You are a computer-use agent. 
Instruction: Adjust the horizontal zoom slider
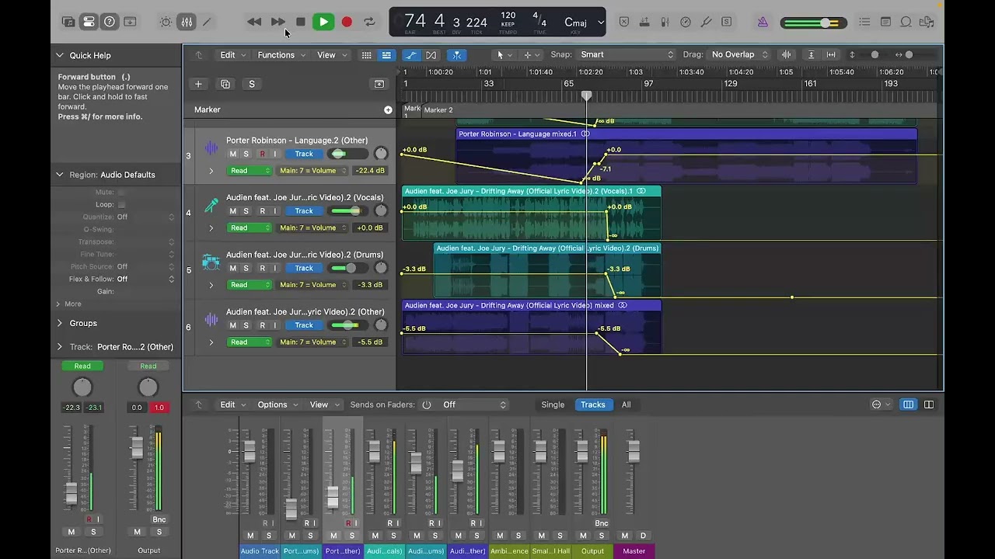point(909,54)
